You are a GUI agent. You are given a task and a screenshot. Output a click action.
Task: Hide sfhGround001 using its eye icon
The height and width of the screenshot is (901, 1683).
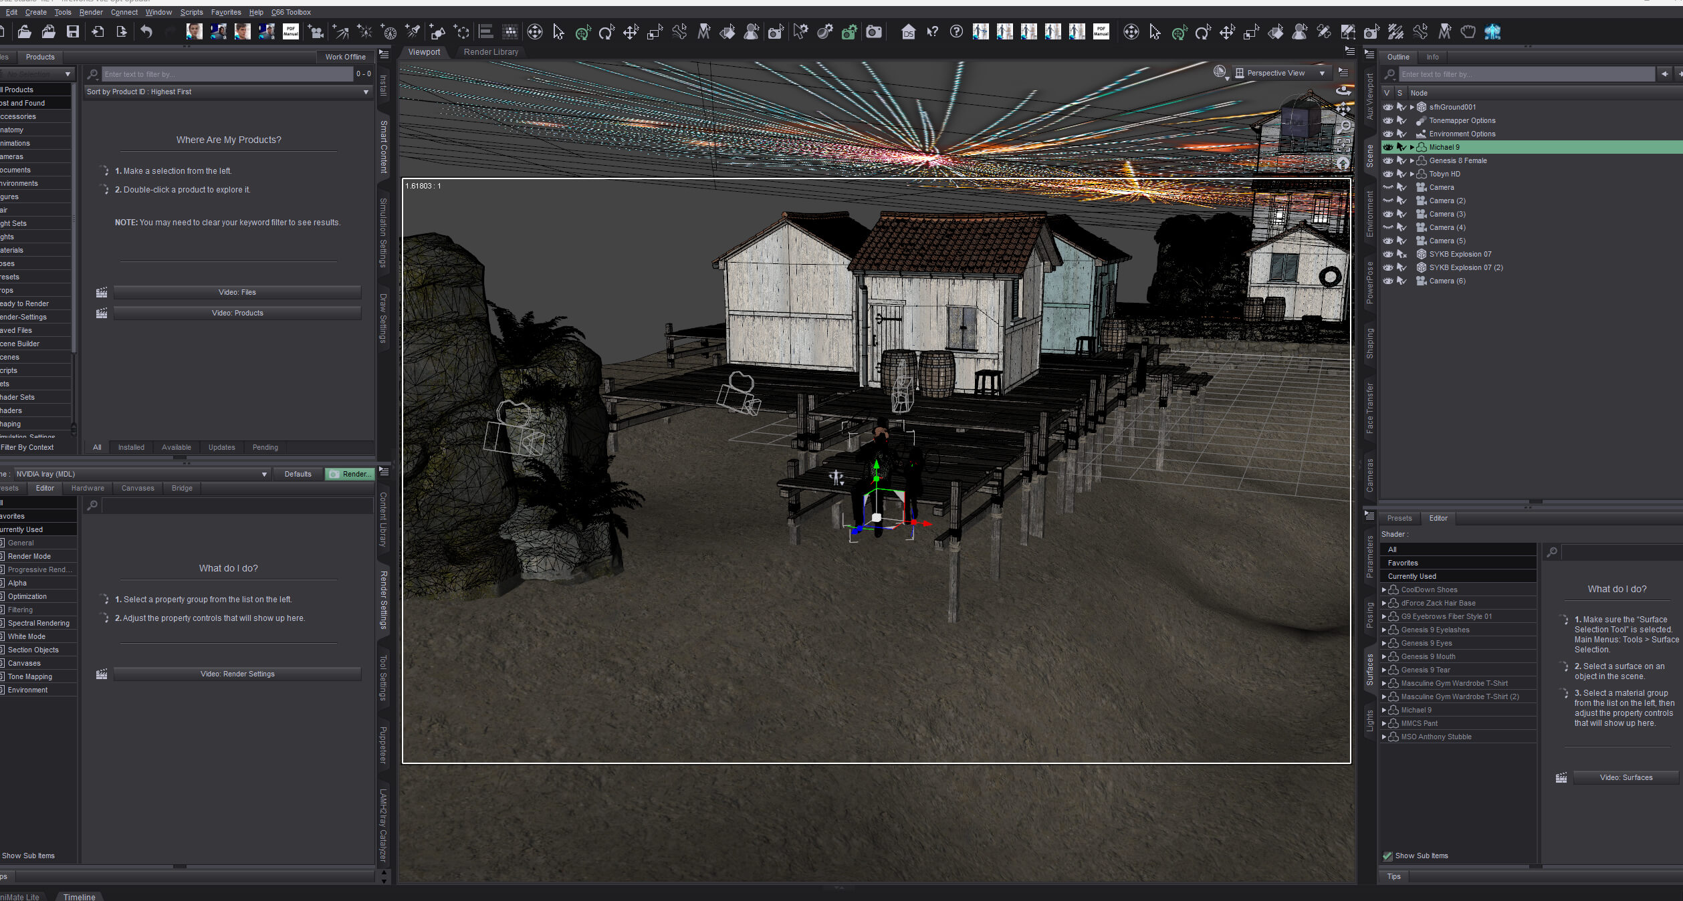tap(1388, 107)
